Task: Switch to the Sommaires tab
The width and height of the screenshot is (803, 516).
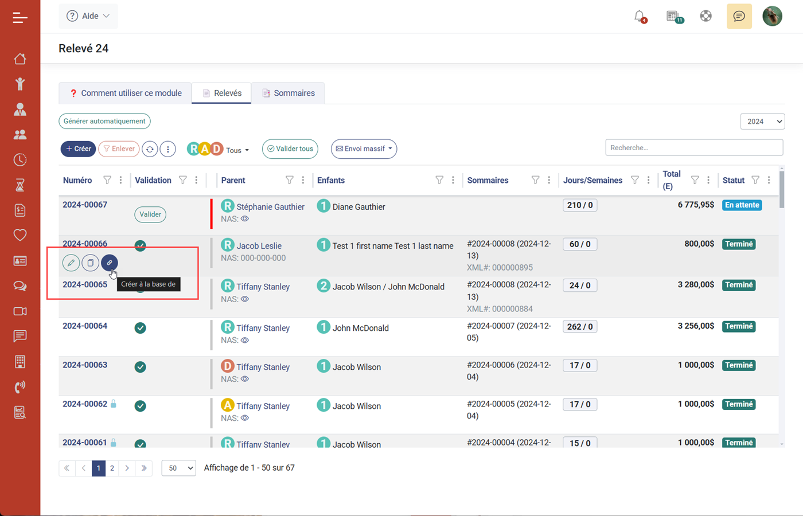Action: (288, 92)
